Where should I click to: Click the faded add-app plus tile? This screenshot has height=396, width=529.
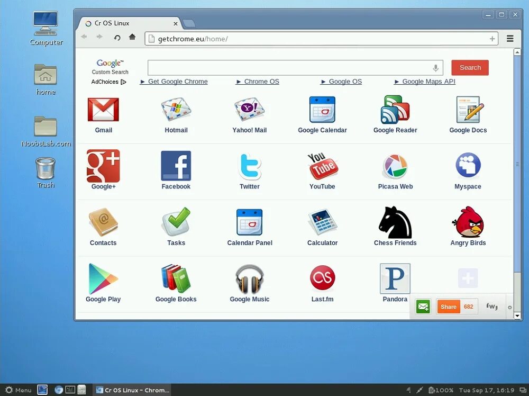pyautogui.click(x=468, y=278)
